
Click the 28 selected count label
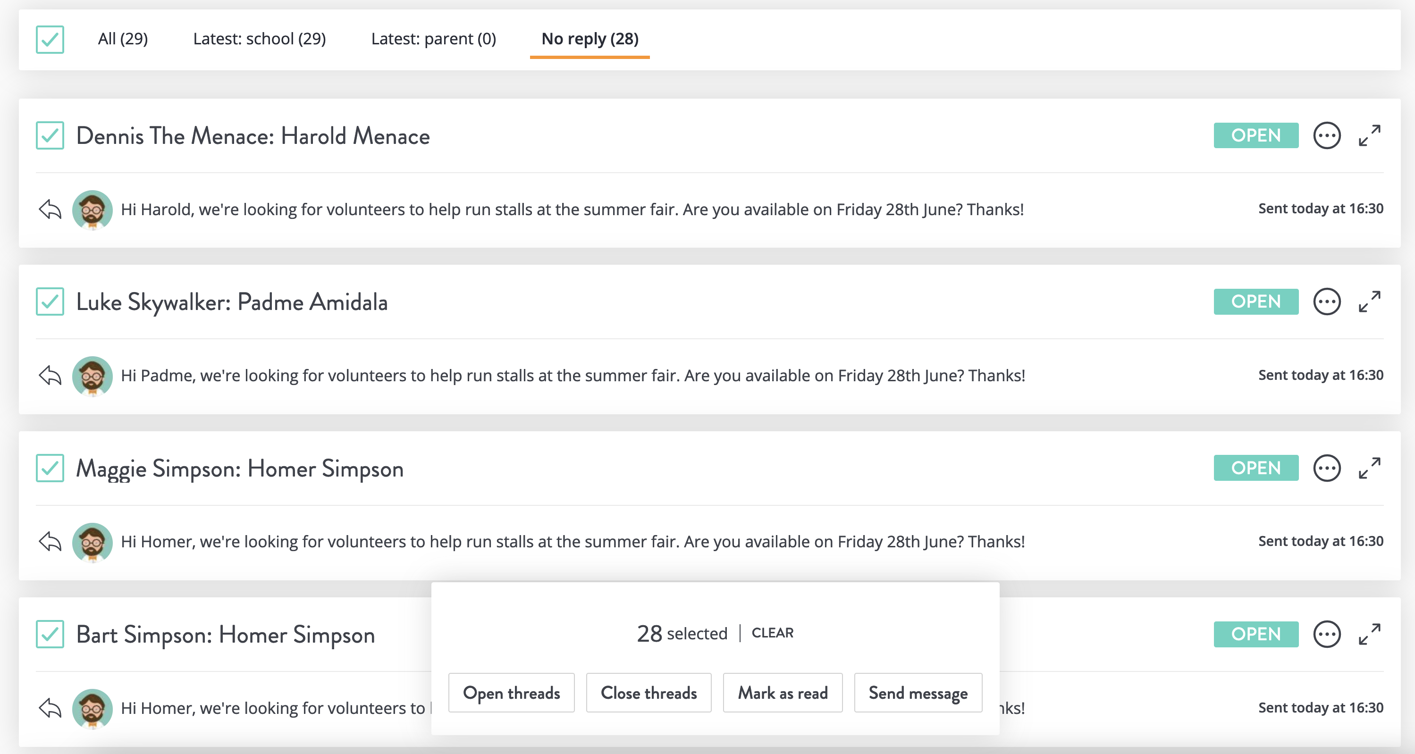[x=682, y=633]
